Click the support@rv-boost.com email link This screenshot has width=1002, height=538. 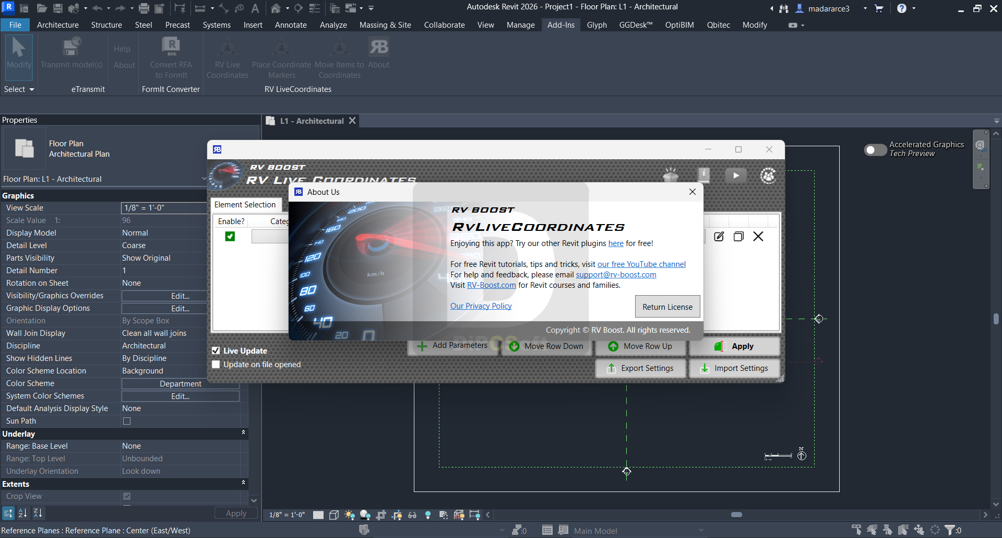pos(616,275)
